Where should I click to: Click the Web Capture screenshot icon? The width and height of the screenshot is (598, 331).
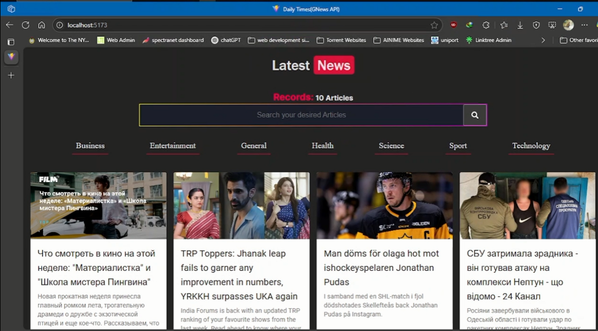click(552, 25)
